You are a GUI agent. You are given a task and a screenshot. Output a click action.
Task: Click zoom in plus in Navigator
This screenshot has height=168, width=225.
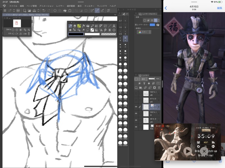17,30
